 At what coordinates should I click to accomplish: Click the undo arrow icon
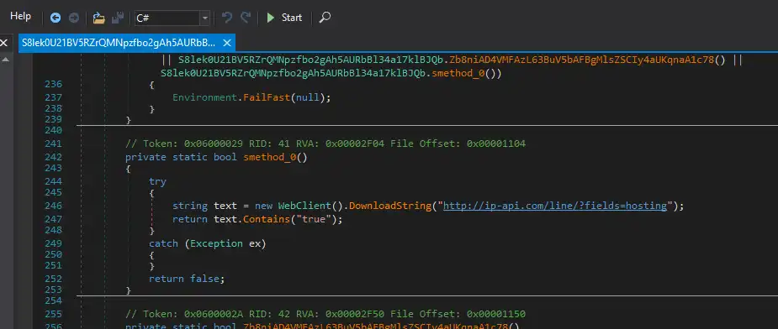click(227, 18)
